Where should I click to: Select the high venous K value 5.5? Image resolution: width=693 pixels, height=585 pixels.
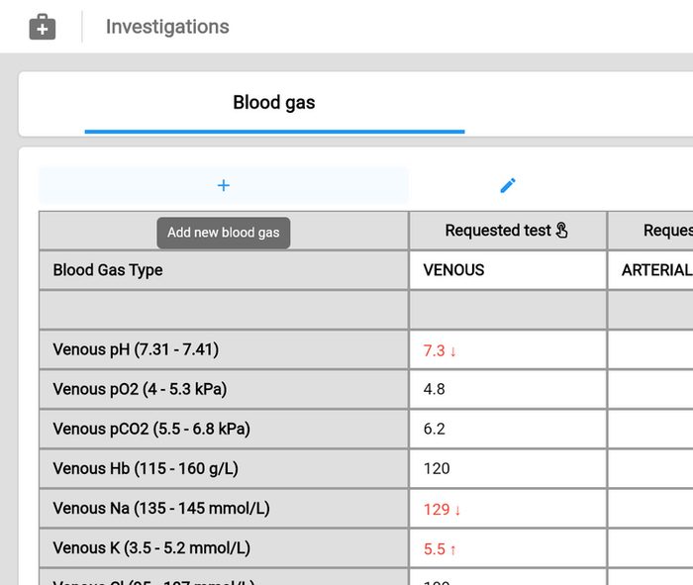point(435,548)
